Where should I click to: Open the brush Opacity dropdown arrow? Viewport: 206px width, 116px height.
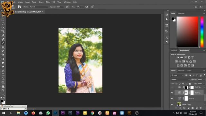pyautogui.click(x=63, y=7)
